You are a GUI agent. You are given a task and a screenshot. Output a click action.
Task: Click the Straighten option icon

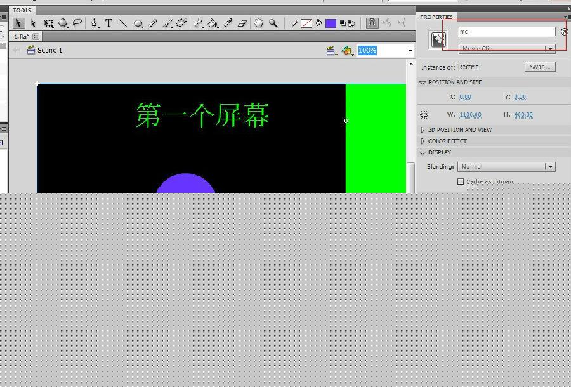402,23
